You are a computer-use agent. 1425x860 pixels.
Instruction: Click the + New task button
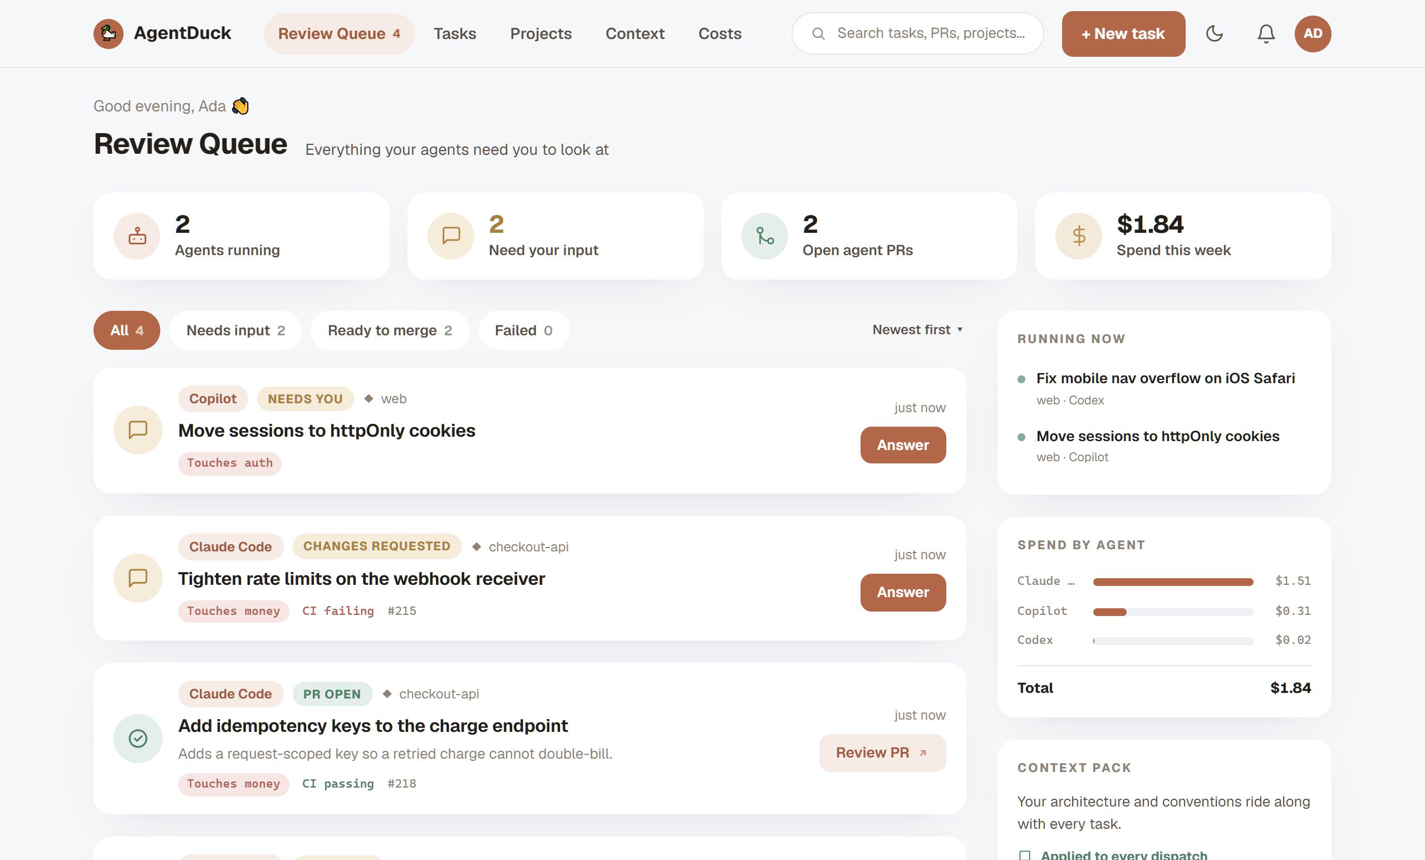pyautogui.click(x=1123, y=33)
